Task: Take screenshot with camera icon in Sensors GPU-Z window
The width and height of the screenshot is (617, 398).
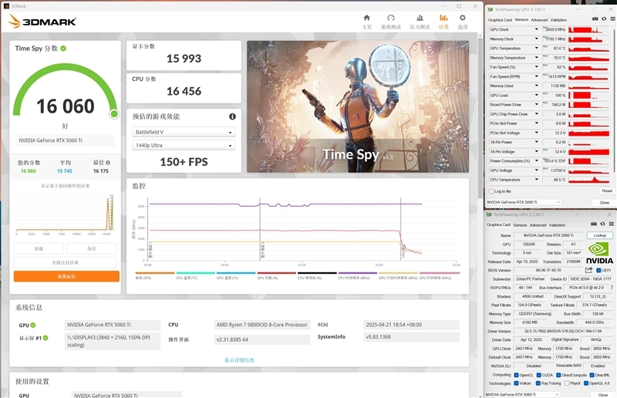Action: (x=595, y=19)
